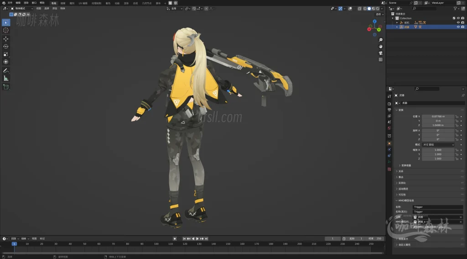Open the World properties globe tab
This screenshot has width=467, height=259.
389,128
